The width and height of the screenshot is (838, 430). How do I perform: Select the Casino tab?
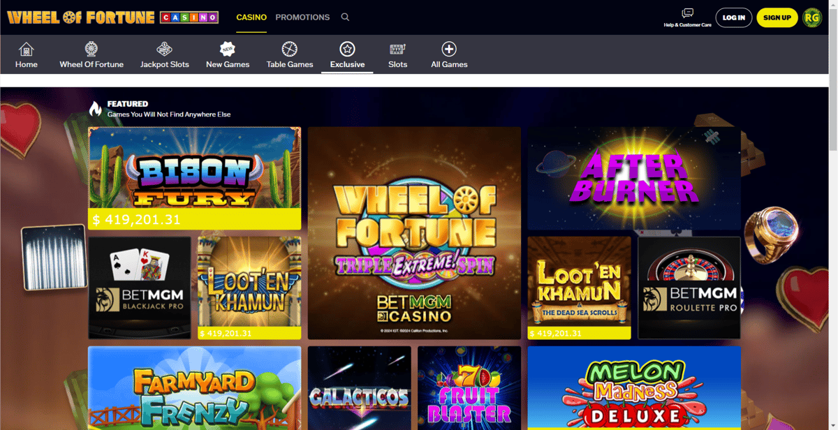251,17
